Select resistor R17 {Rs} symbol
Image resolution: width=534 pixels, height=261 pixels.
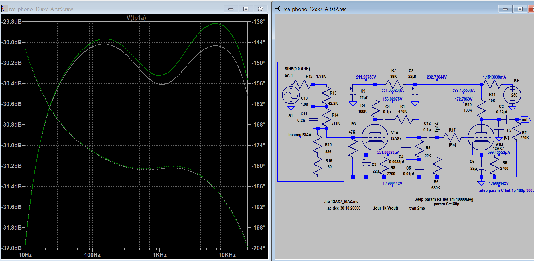(452, 138)
